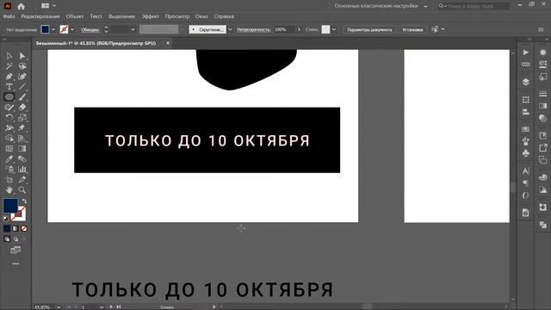Open fill color dropdown in control bar
551x310 pixels.
[x=53, y=29]
